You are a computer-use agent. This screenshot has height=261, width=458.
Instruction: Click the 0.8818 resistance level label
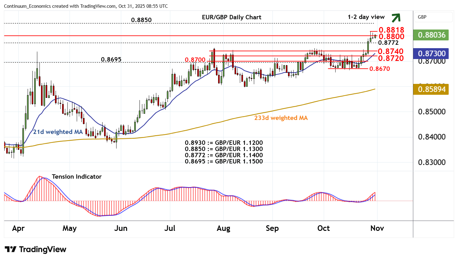(391, 30)
